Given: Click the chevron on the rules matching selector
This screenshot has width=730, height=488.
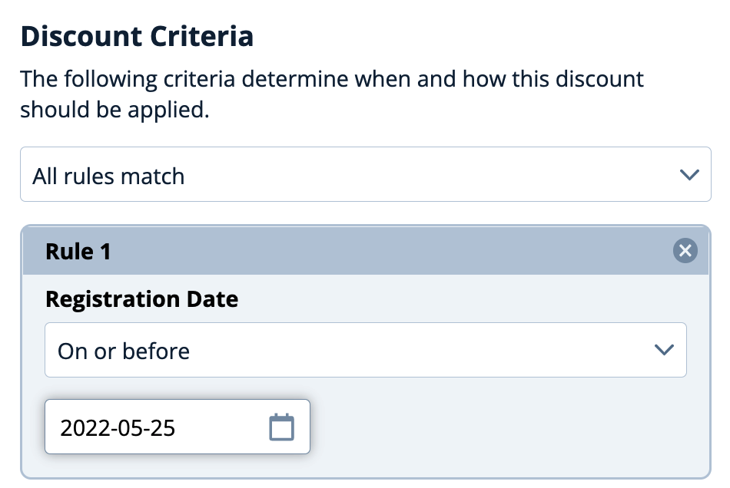Looking at the screenshot, I should [689, 175].
